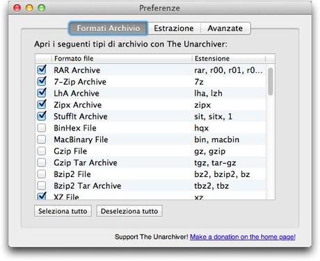Enable the BinHex File checkbox

click(42, 128)
